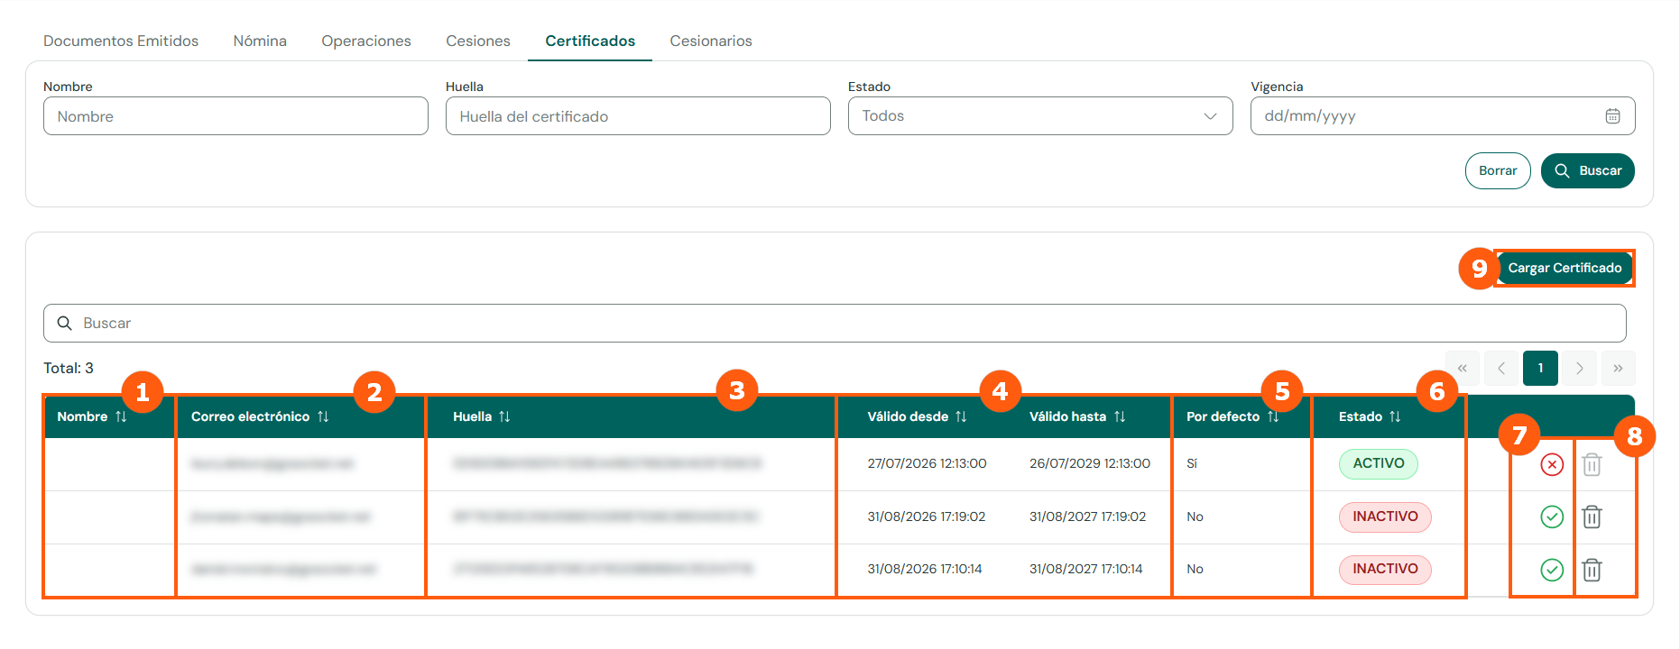
Task: Click the date 26/07/2029 12:13:00
Action: pos(1090,463)
